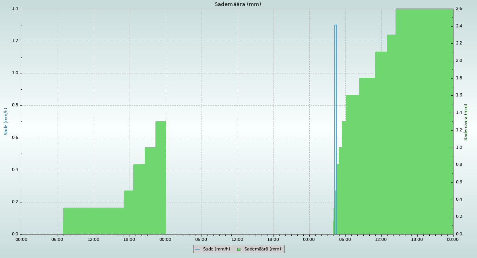Click the vertical left axis title 'Sade (mm/h)'

coord(6,121)
